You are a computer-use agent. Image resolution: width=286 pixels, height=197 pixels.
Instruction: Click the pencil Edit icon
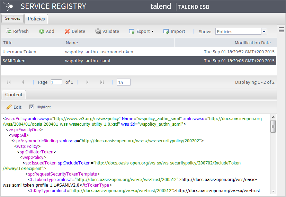(x=9, y=107)
